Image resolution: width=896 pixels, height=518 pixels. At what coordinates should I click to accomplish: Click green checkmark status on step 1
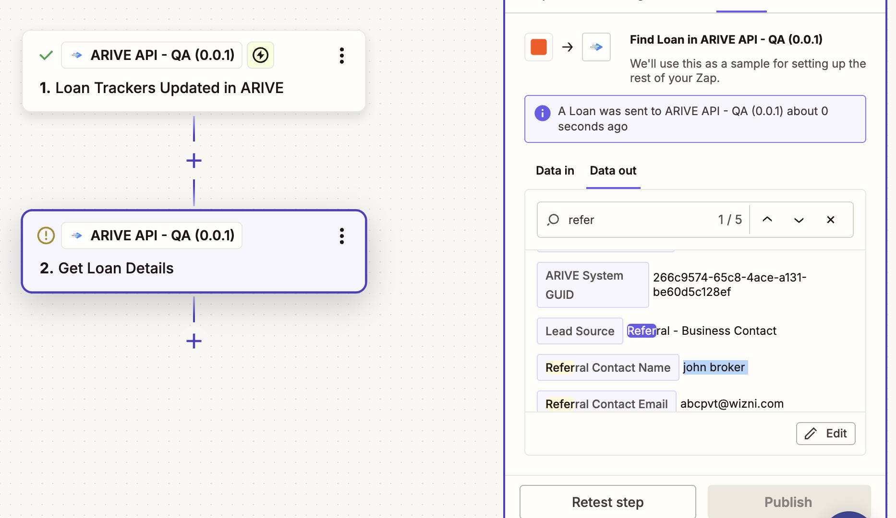[x=46, y=56]
